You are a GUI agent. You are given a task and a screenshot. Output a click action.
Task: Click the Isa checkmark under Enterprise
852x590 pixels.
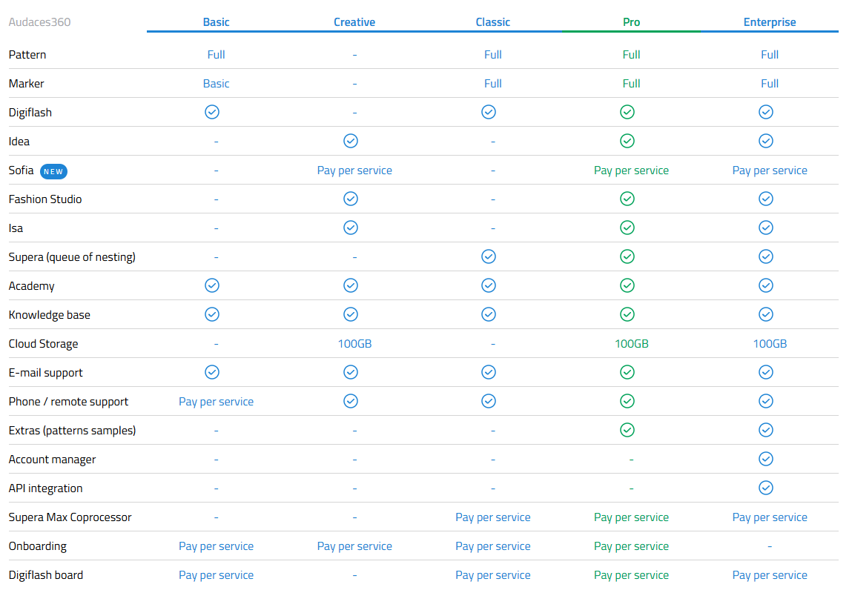coord(766,228)
